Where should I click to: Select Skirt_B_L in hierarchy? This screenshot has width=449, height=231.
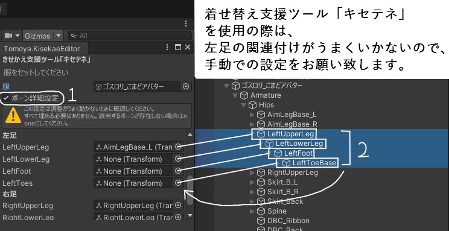click(282, 182)
